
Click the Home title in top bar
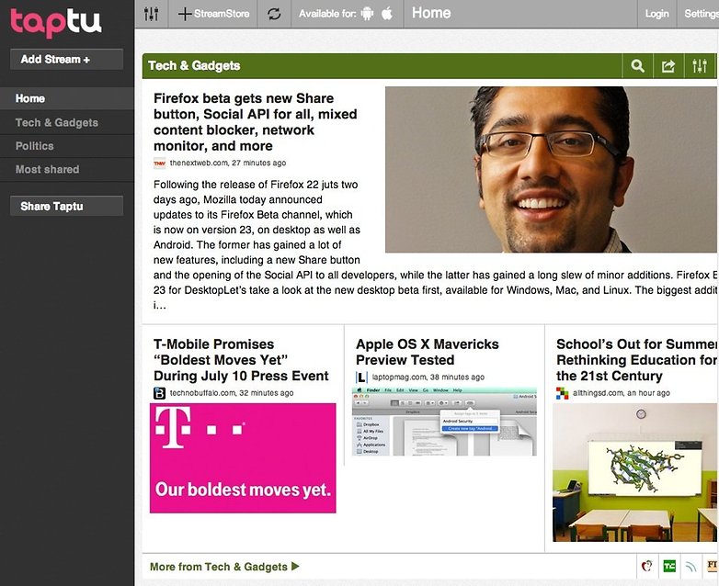pyautogui.click(x=431, y=13)
